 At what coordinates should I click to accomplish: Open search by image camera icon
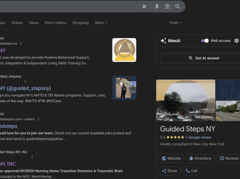(x=168, y=7)
